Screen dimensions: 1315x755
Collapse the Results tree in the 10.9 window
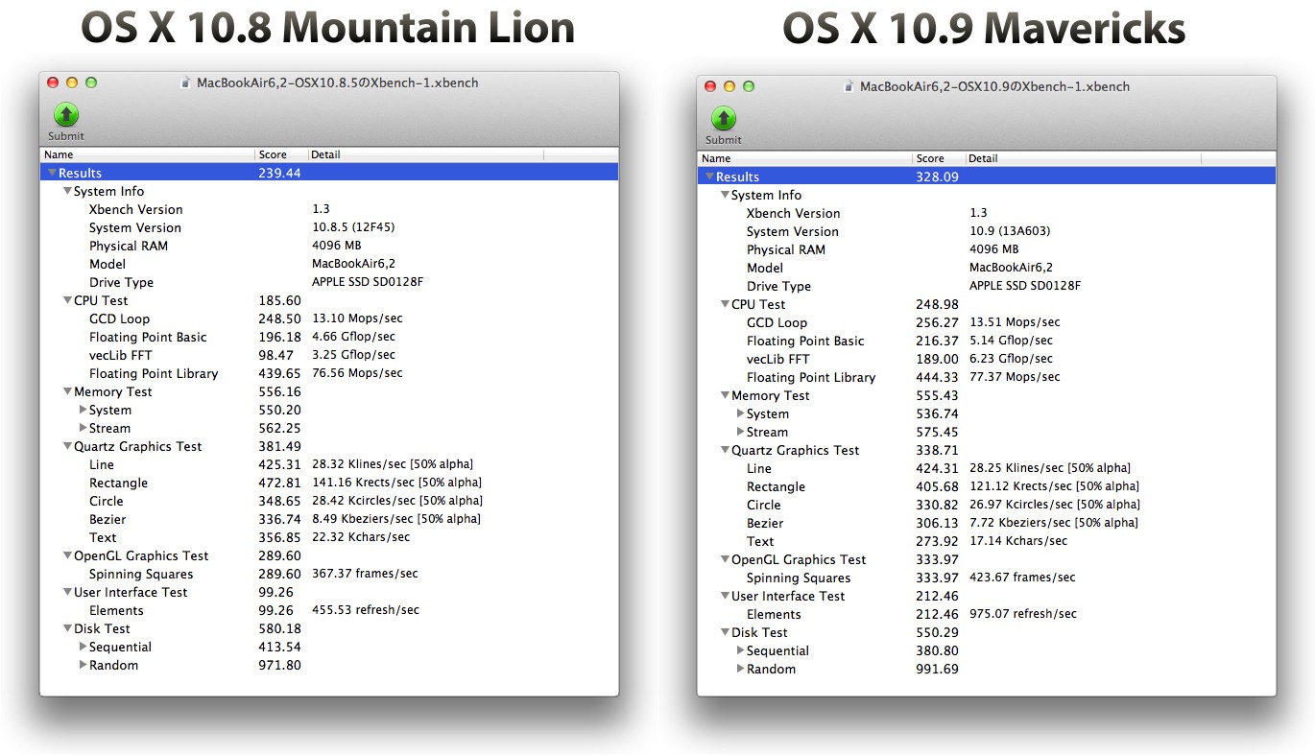(x=709, y=177)
